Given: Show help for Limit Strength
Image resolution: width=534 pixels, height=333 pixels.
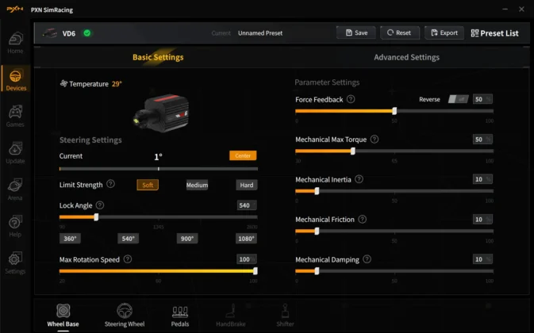Looking at the screenshot, I should [110, 184].
